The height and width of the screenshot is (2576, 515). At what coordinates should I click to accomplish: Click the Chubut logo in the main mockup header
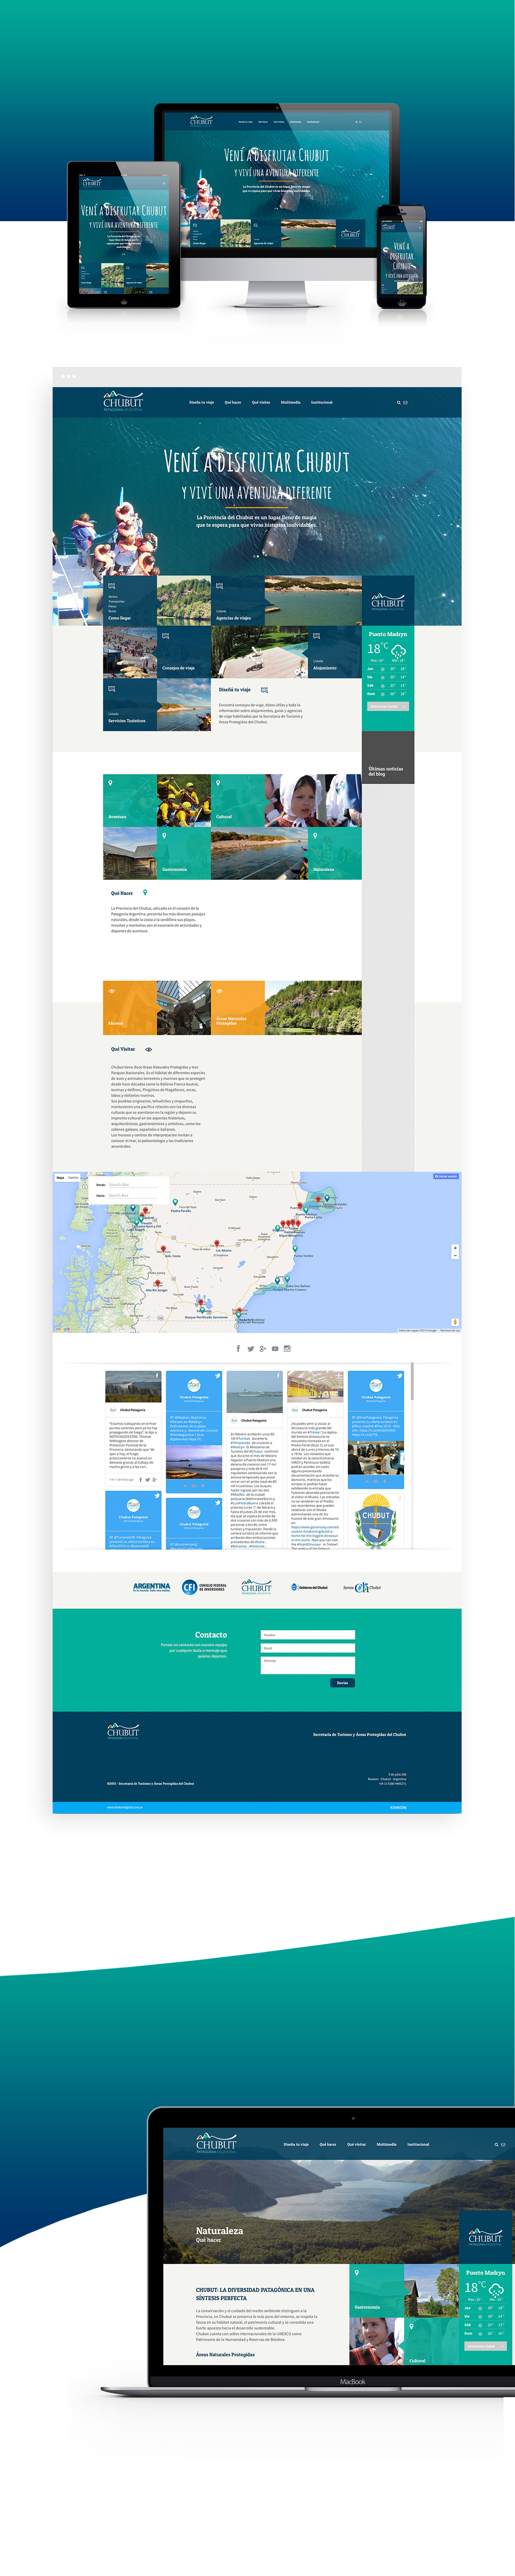tap(122, 401)
